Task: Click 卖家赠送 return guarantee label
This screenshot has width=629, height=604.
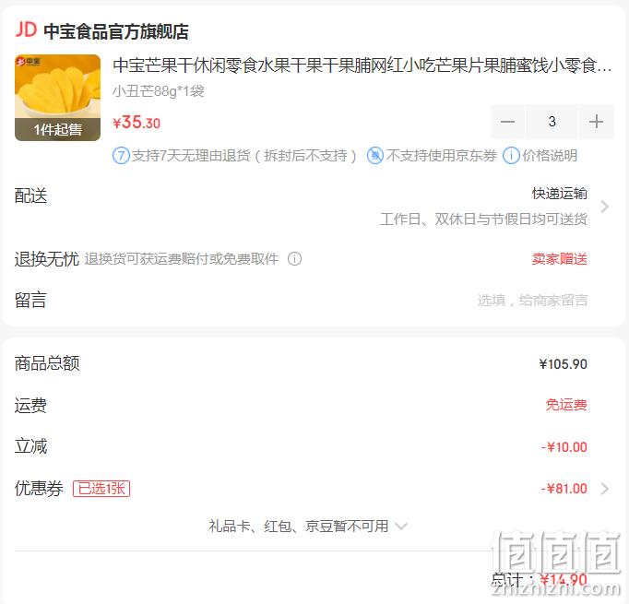Action: tap(559, 259)
